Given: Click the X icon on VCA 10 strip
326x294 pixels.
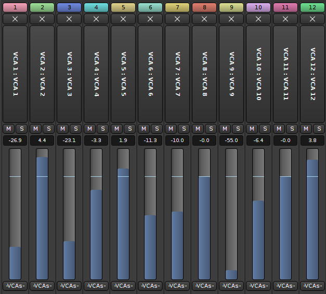Looking at the screenshot, I should point(258,19).
